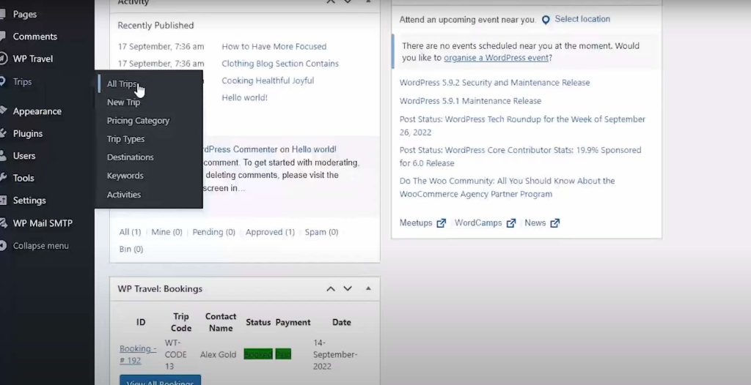Open Keywords in the Trips submenu
Viewport: 751px width, 385px height.
[x=125, y=176]
